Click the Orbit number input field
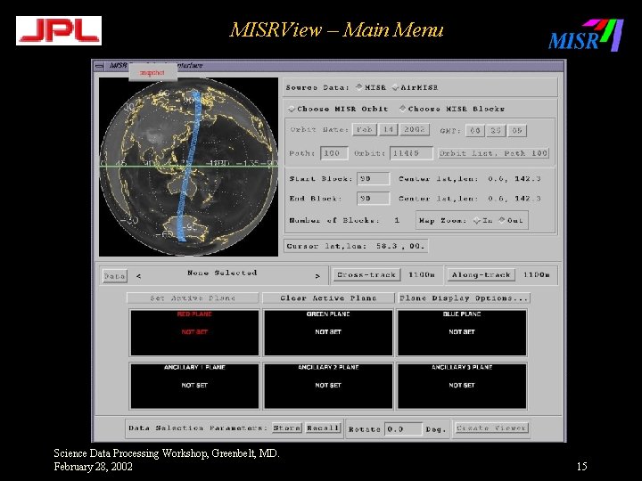The width and height of the screenshot is (642, 481). [x=411, y=153]
